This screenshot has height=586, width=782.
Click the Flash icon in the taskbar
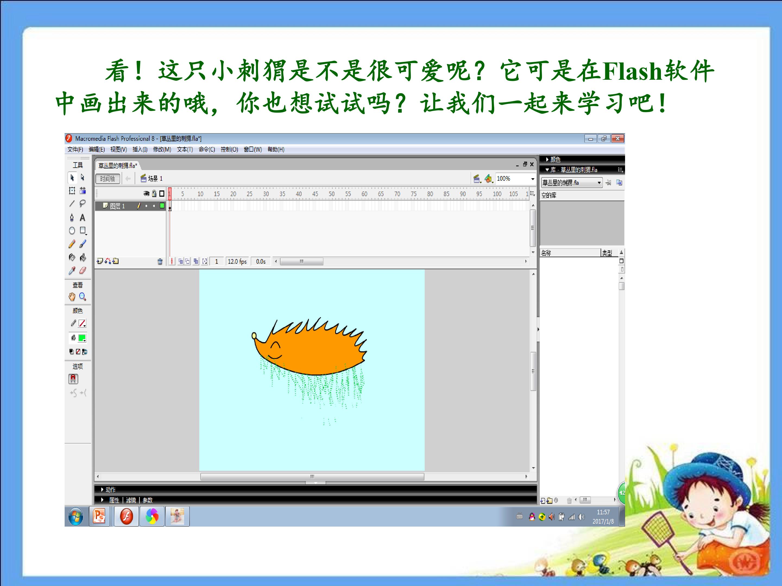127,517
